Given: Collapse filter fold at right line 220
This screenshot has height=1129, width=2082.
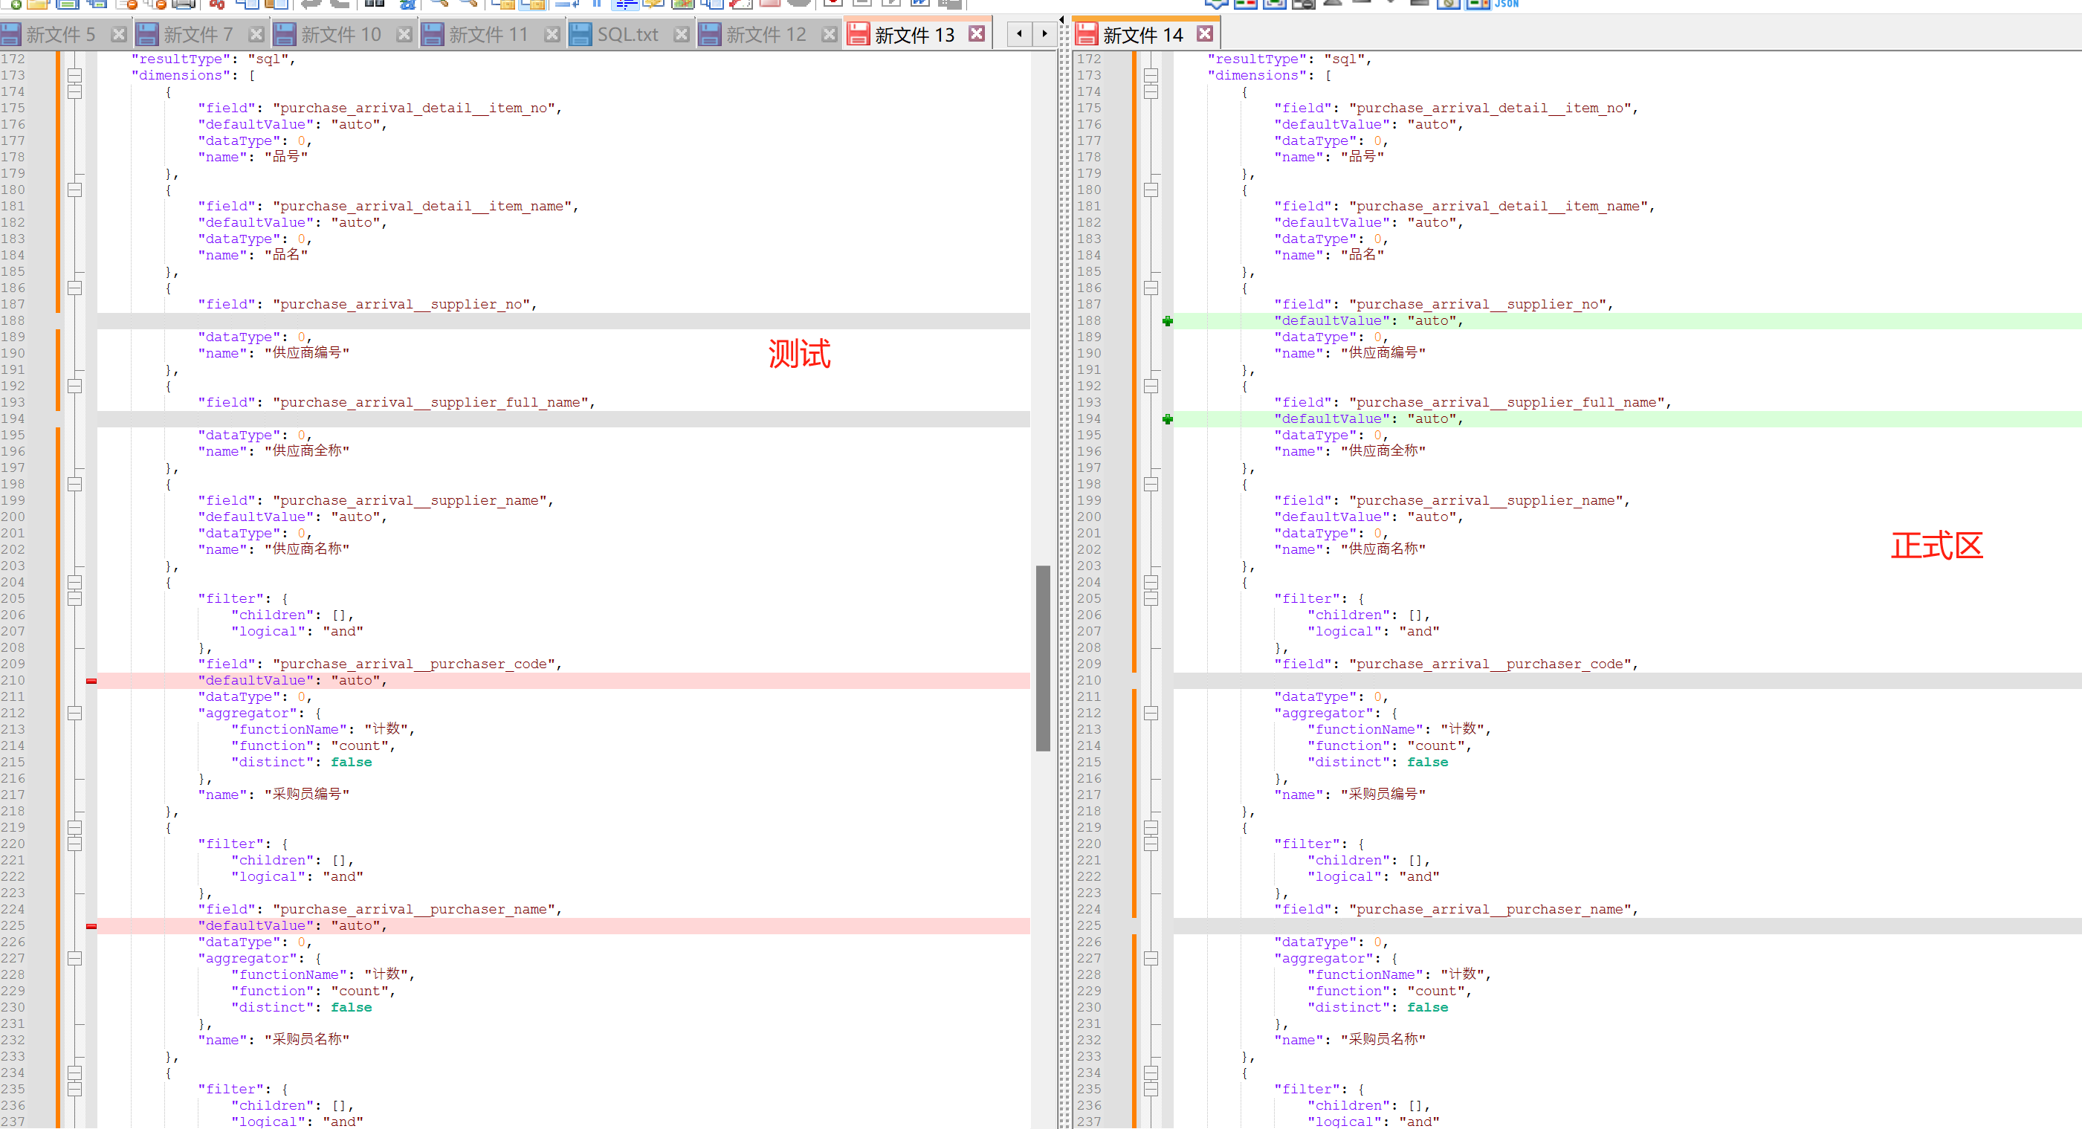Looking at the screenshot, I should 1151,844.
